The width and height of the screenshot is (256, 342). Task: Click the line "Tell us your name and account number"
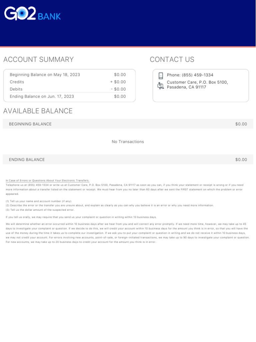coord(39,201)
